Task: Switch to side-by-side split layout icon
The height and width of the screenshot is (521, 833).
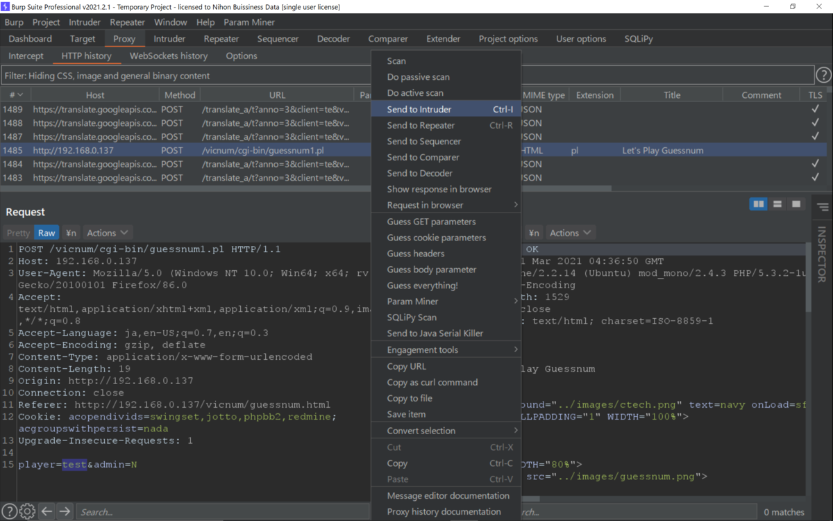Action: coord(759,204)
